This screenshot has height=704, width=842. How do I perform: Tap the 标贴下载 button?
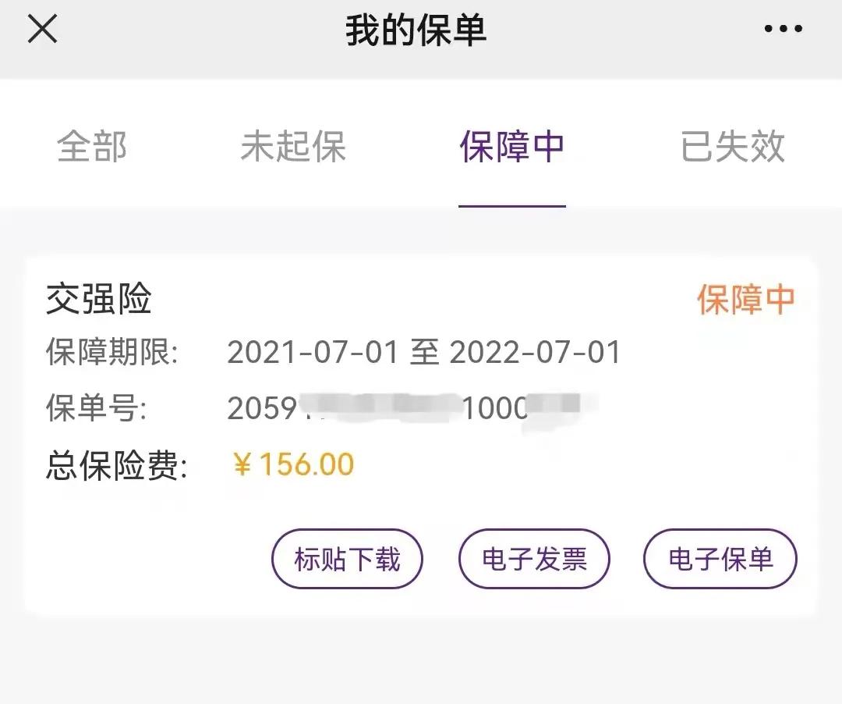coord(347,559)
